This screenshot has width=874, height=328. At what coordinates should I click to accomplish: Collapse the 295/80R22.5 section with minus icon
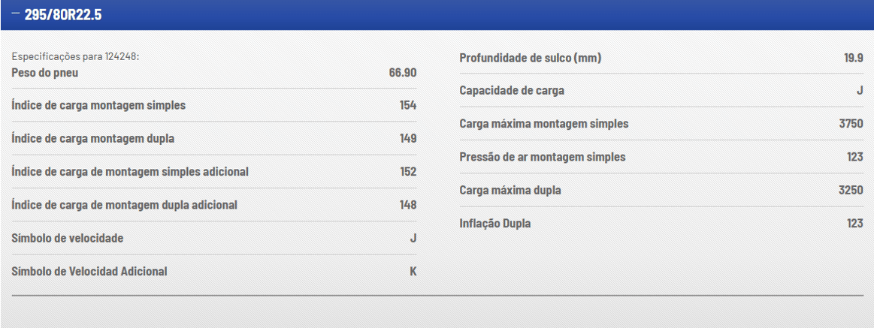click(x=16, y=13)
